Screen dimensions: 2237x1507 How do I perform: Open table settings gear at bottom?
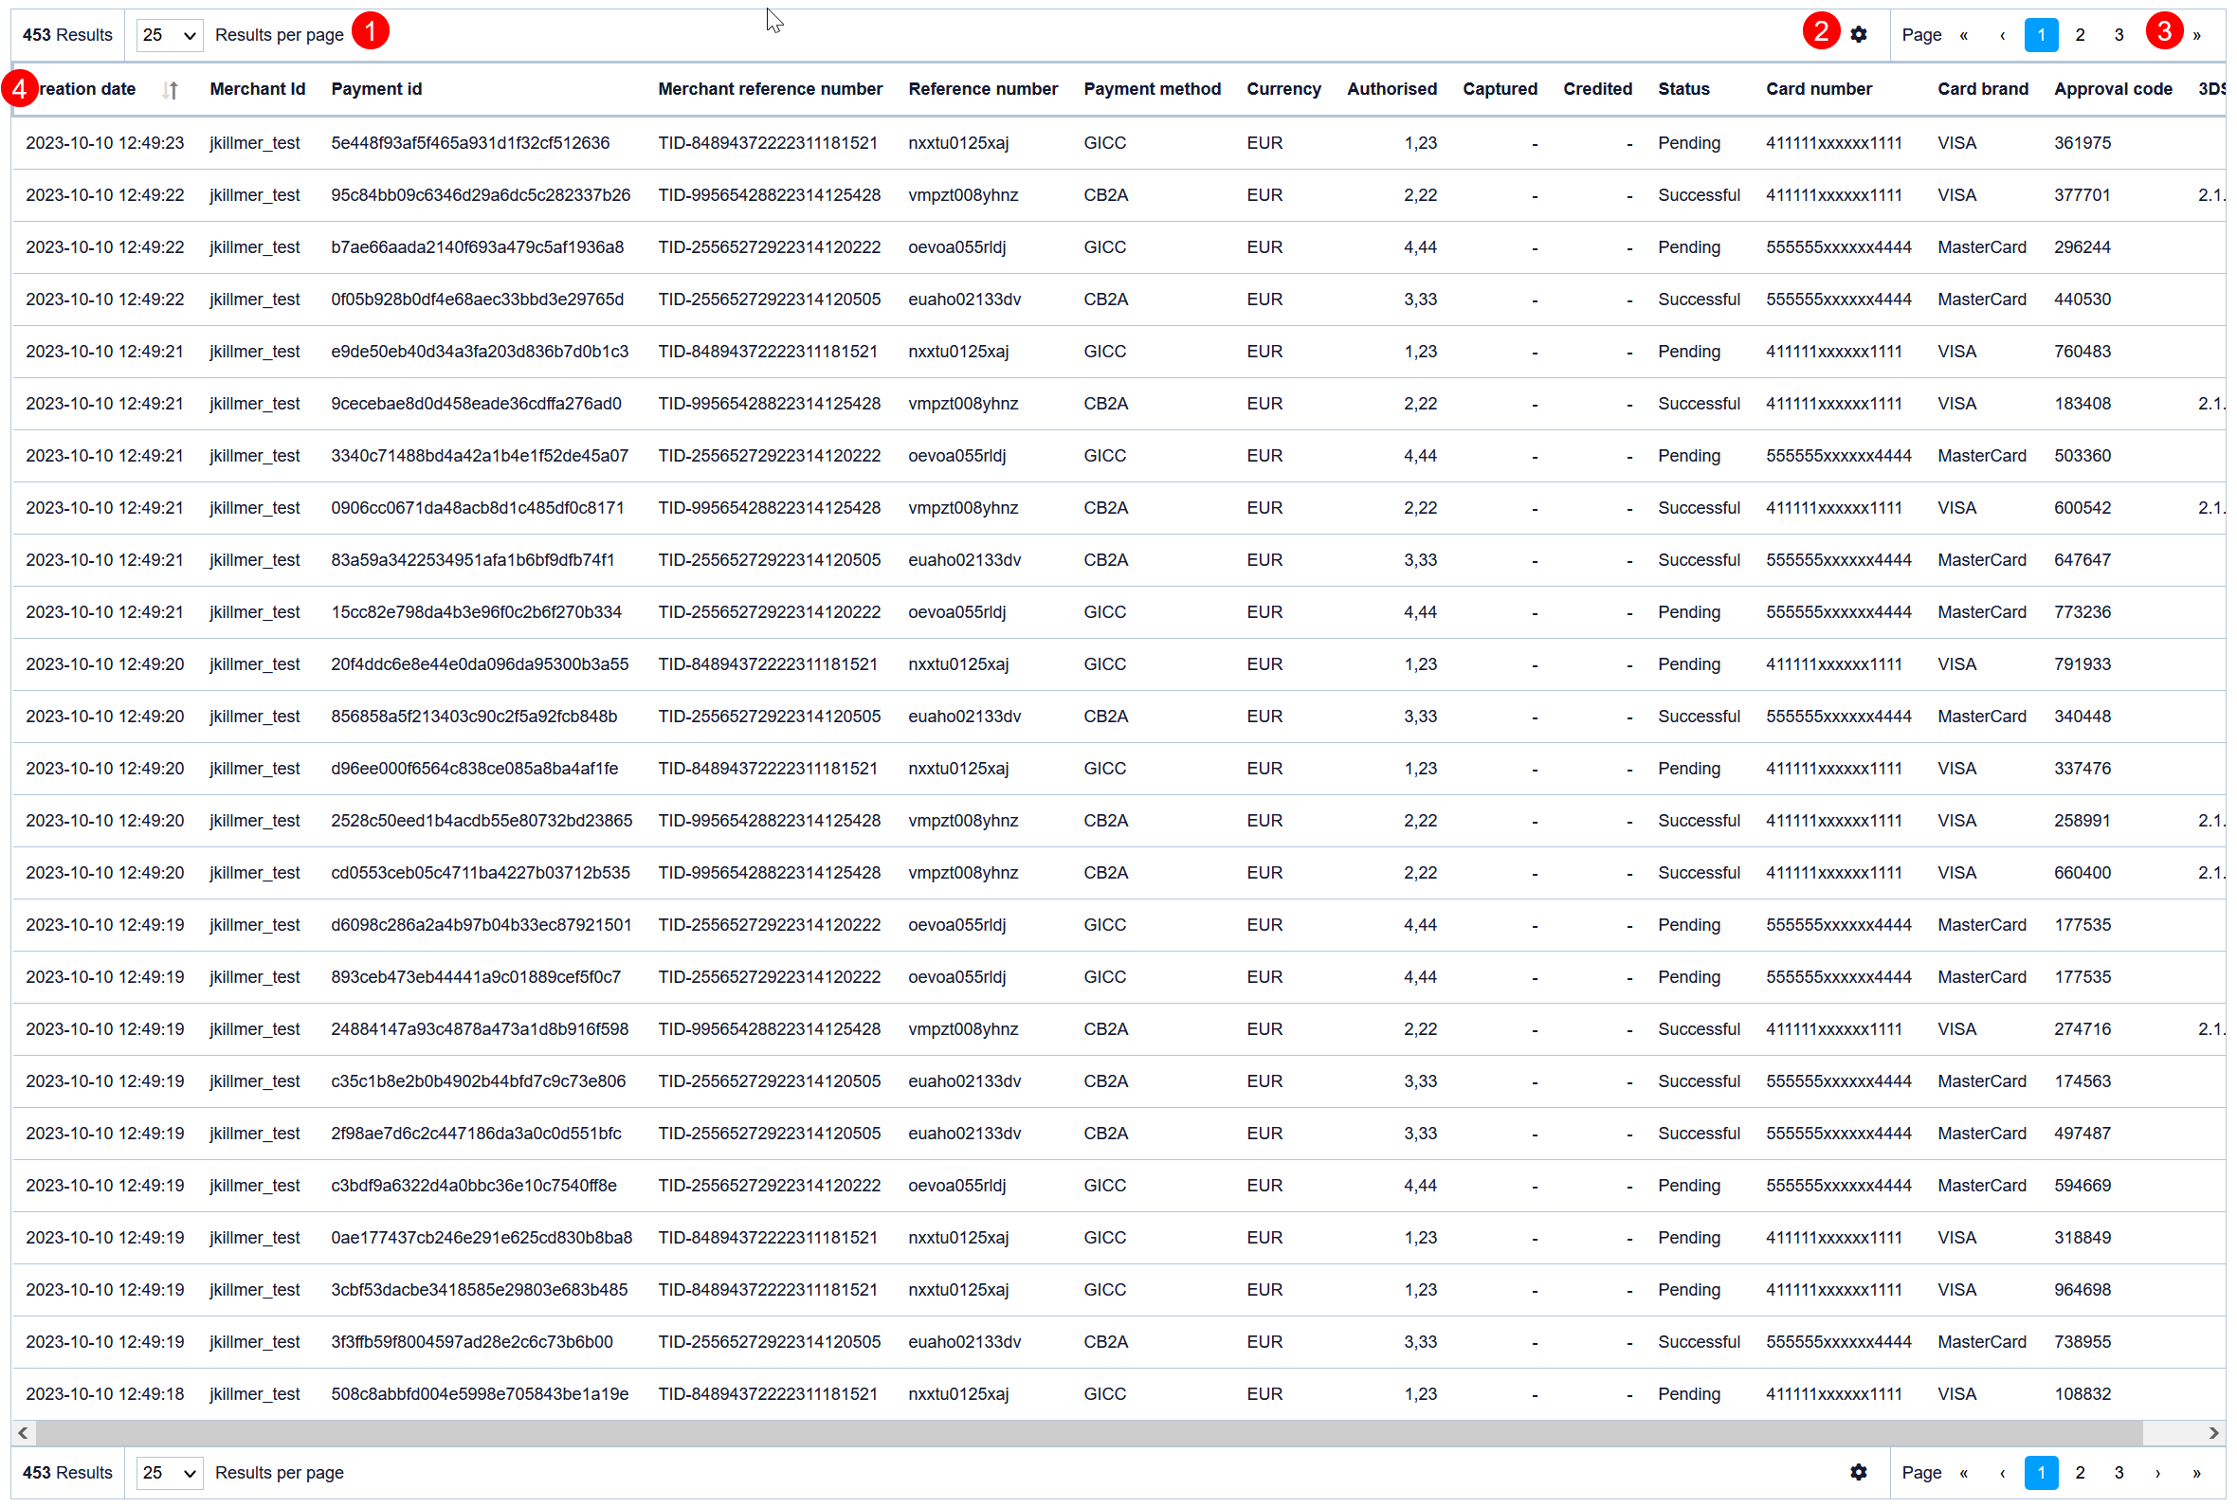click(x=1859, y=1471)
